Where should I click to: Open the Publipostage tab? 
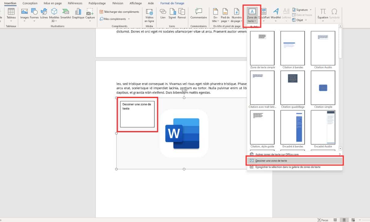coord(97,3)
